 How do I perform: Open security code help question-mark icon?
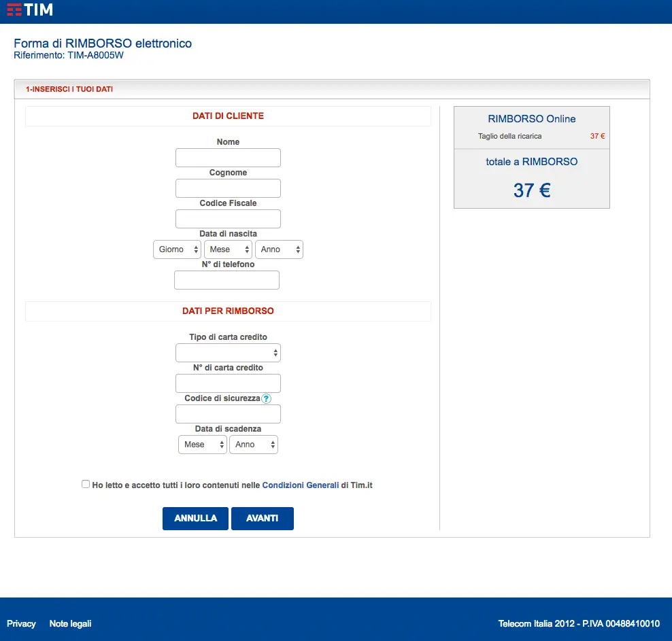(x=266, y=398)
